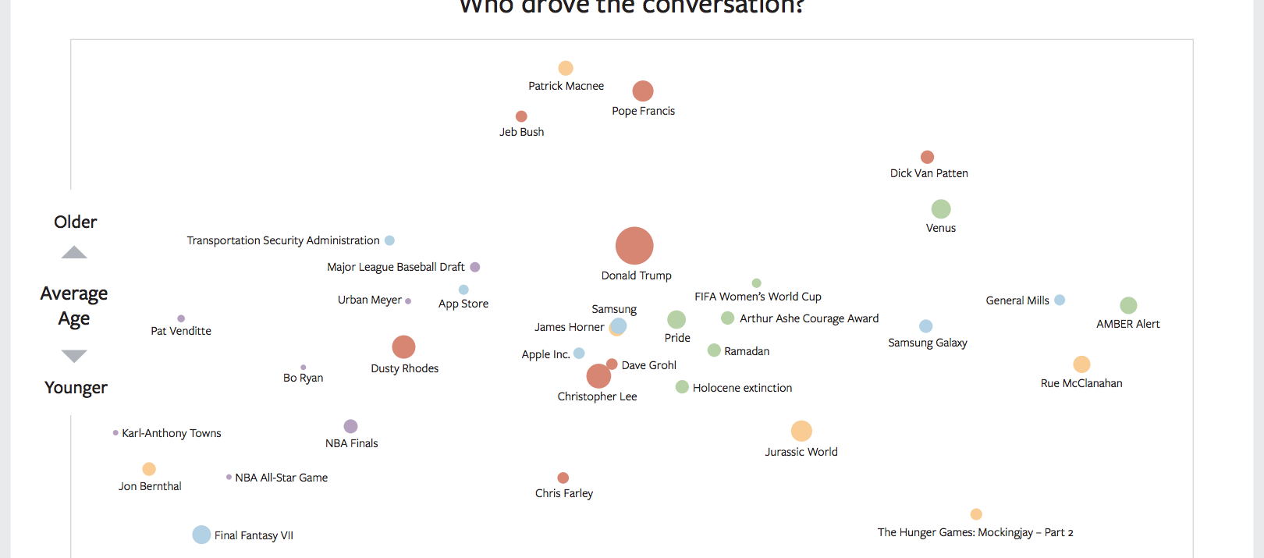1264x558 pixels.
Task: Select the Jurassic World orange bubble
Action: point(801,431)
